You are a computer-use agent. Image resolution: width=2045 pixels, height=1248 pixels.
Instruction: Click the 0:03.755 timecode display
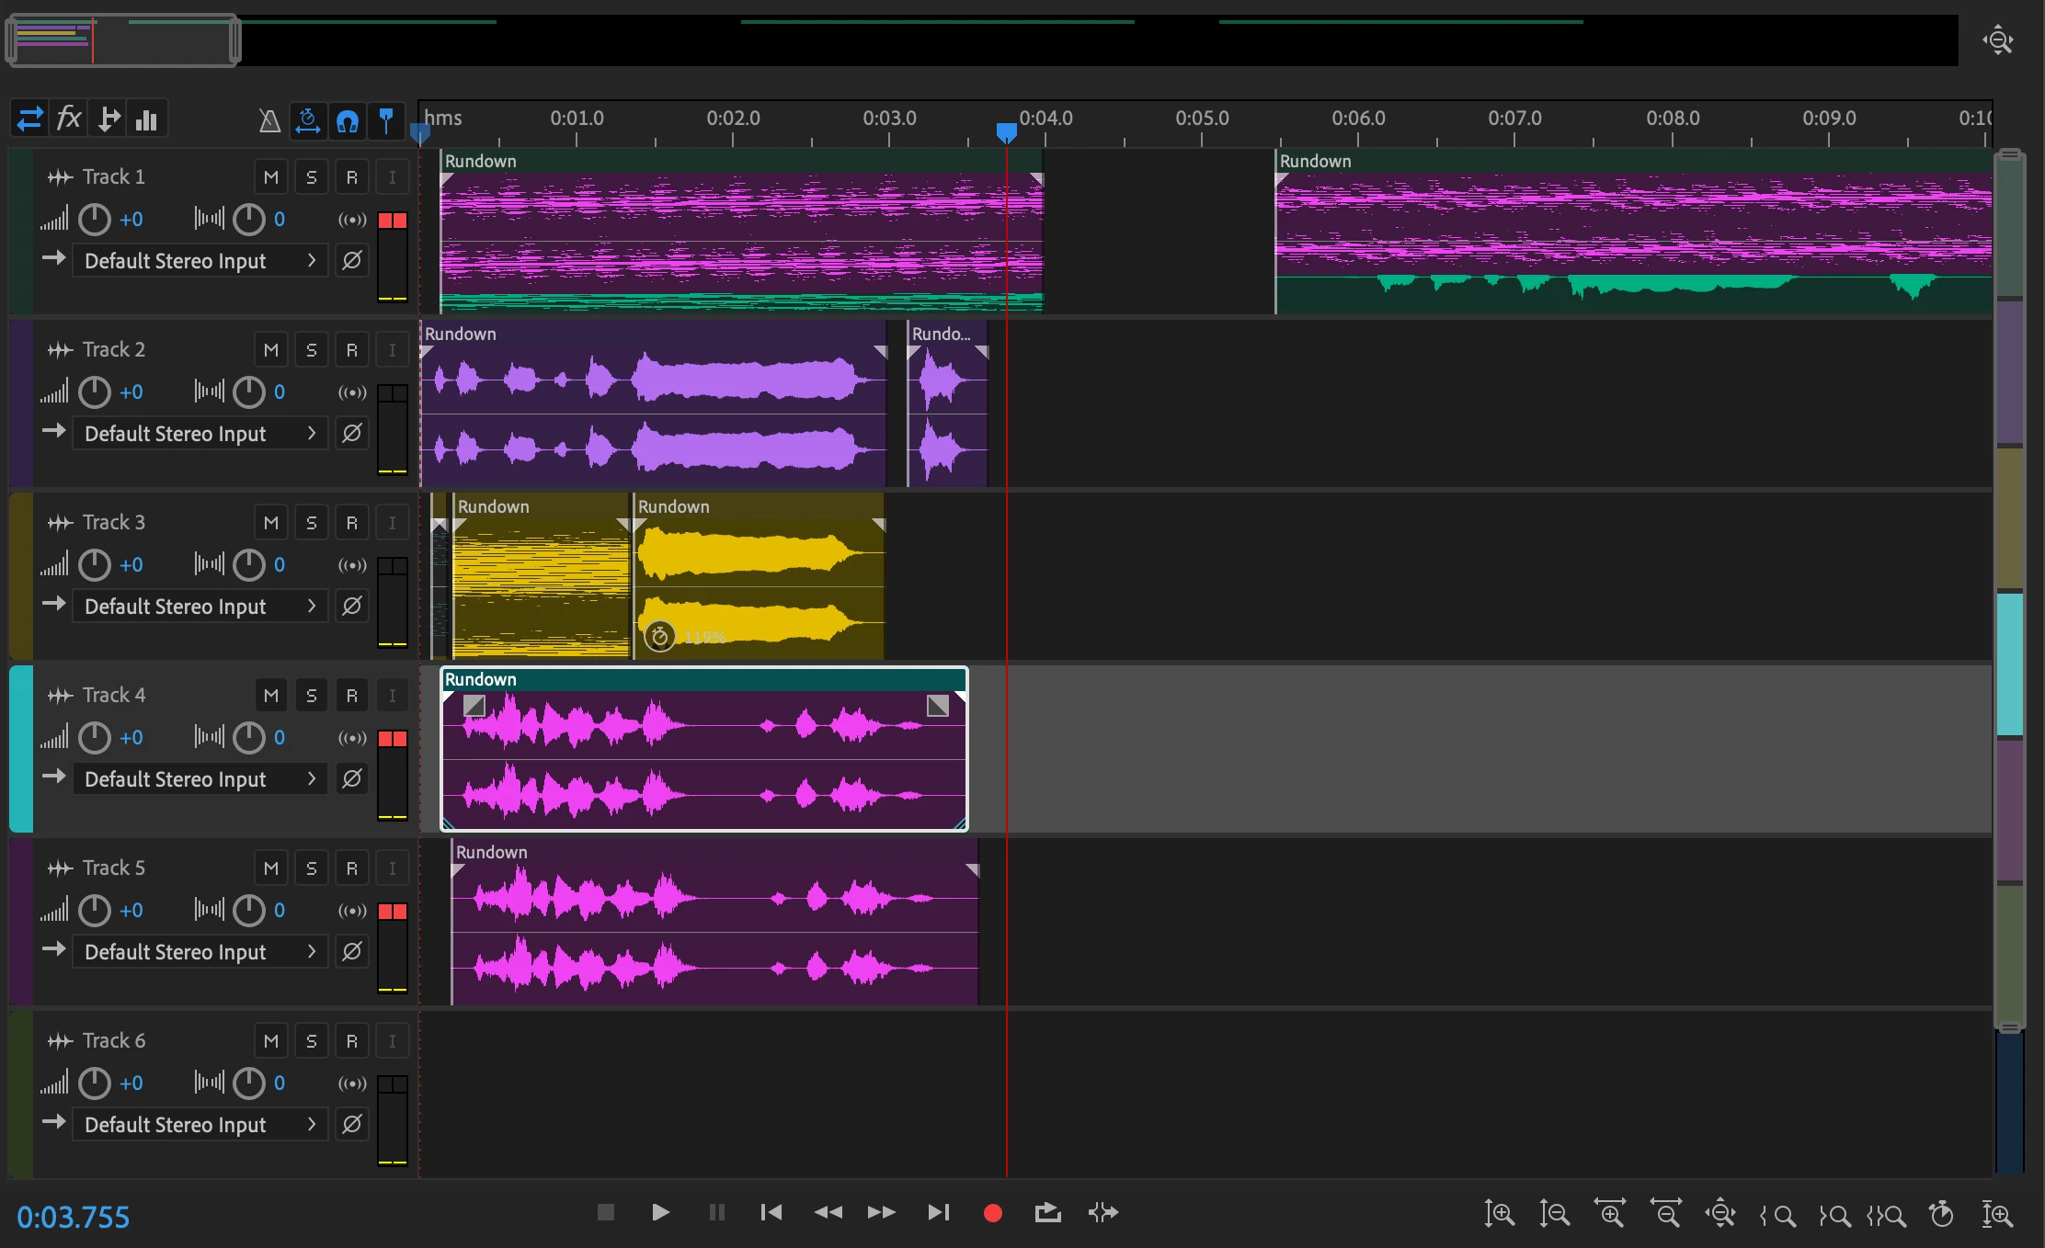click(x=74, y=1217)
